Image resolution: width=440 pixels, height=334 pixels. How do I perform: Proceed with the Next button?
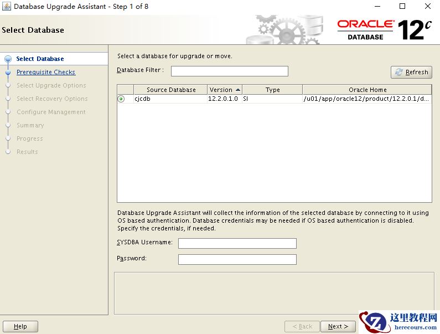[338, 326]
